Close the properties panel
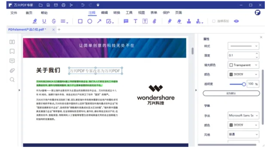274x152 pixels. pos(261,37)
